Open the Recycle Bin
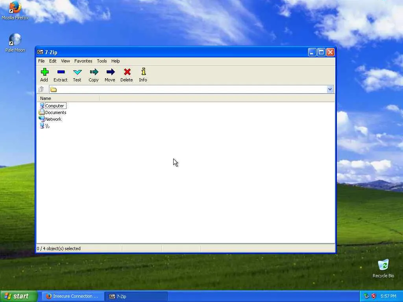Viewport: 403px width, 302px height. 383,269
